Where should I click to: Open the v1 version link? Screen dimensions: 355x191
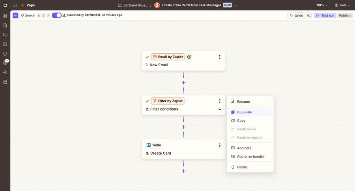(64, 15)
